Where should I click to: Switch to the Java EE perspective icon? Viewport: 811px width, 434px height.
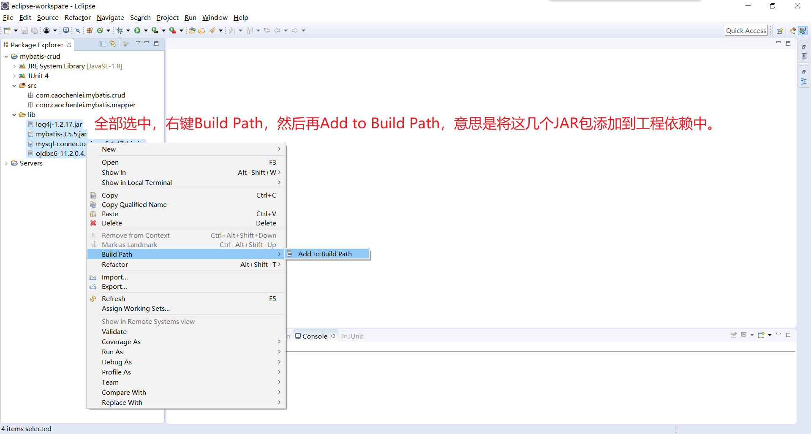point(792,30)
